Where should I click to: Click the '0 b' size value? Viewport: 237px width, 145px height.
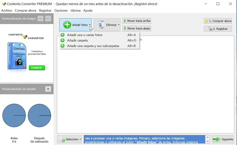coord(14,142)
